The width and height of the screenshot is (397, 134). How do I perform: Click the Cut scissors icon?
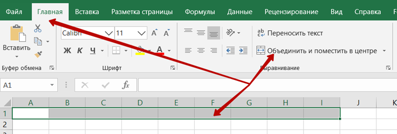[x=38, y=28]
